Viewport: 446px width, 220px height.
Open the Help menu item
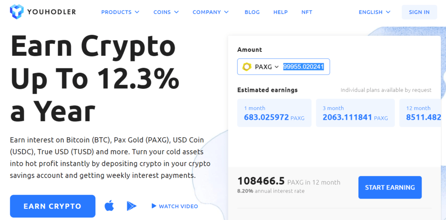click(280, 12)
